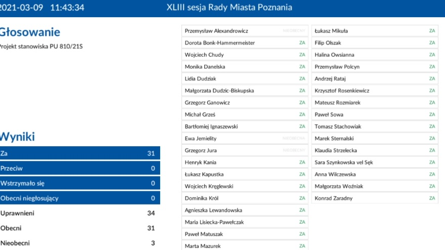Click the Wstrzymało się results bar

click(80, 183)
